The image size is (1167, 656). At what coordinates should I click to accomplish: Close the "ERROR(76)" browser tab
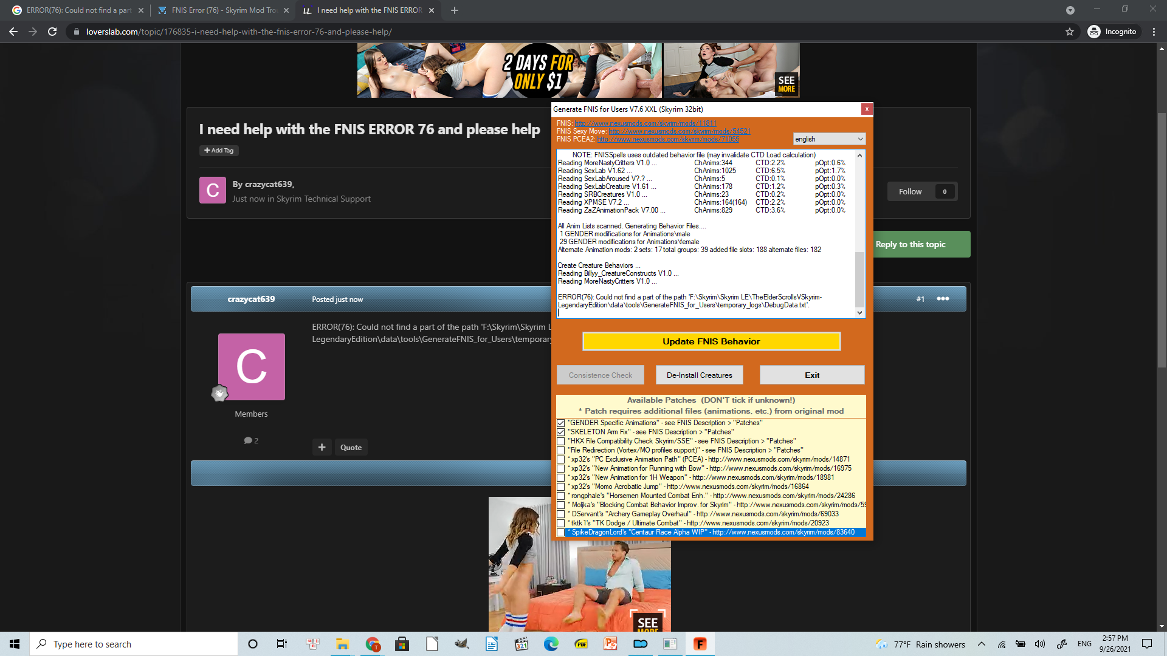(141, 10)
